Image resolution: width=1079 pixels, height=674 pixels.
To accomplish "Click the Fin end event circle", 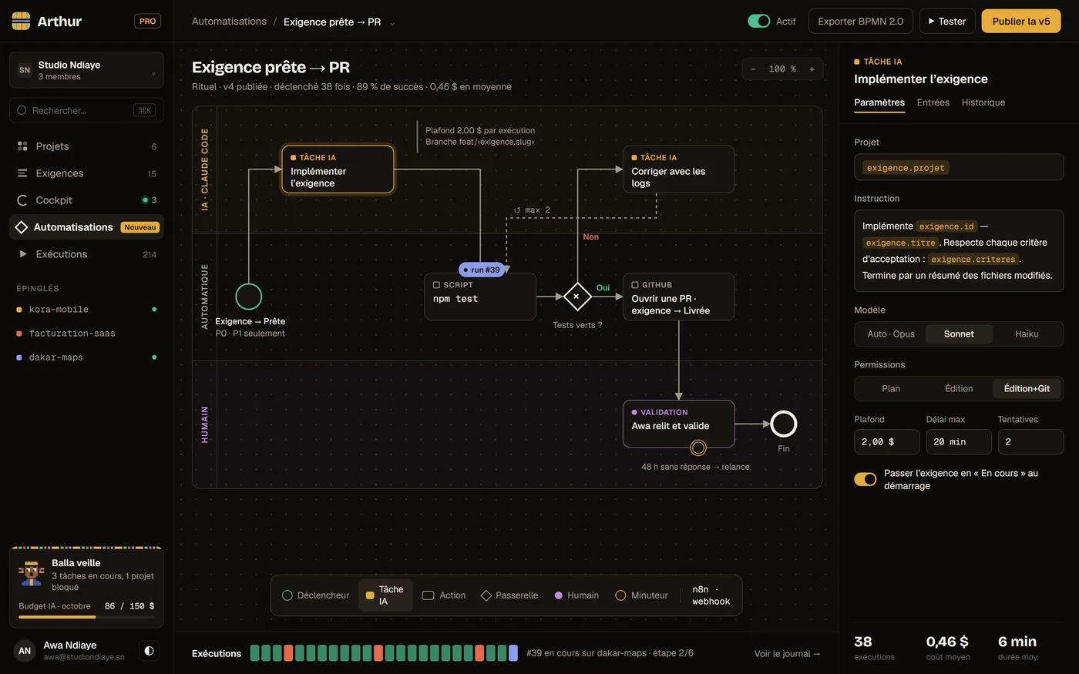I will pyautogui.click(x=783, y=424).
